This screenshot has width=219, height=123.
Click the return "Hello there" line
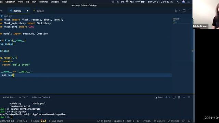coord(16,65)
